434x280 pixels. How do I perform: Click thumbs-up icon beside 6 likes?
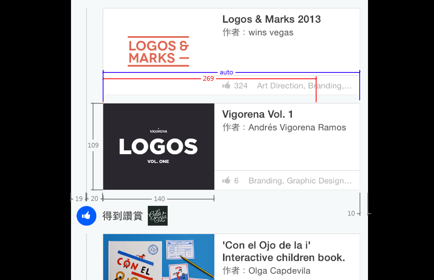pos(226,180)
